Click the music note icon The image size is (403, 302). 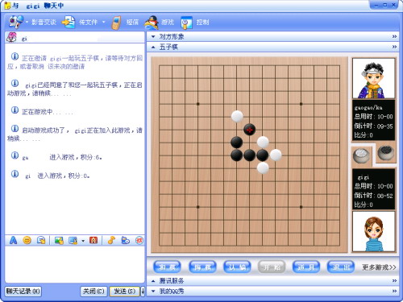111,240
